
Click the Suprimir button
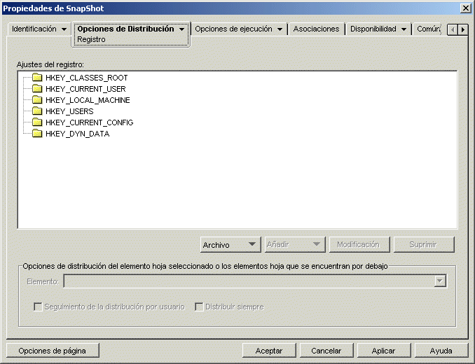[x=424, y=244]
